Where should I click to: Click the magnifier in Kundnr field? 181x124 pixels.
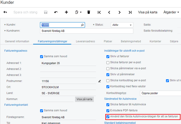tap(82, 25)
